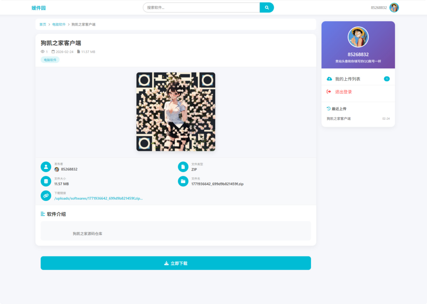Click the upload count badge showing 1
This screenshot has width=427, height=304.
click(387, 78)
